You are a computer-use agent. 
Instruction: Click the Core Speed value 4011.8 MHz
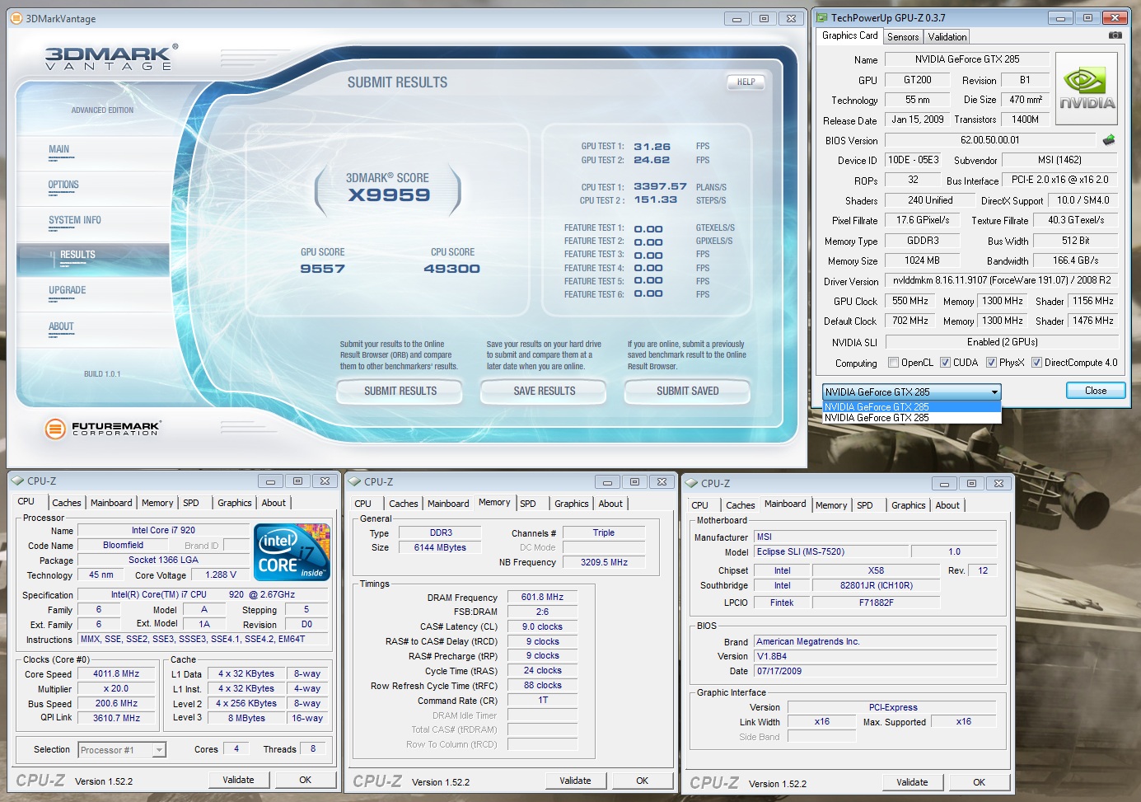tap(116, 673)
